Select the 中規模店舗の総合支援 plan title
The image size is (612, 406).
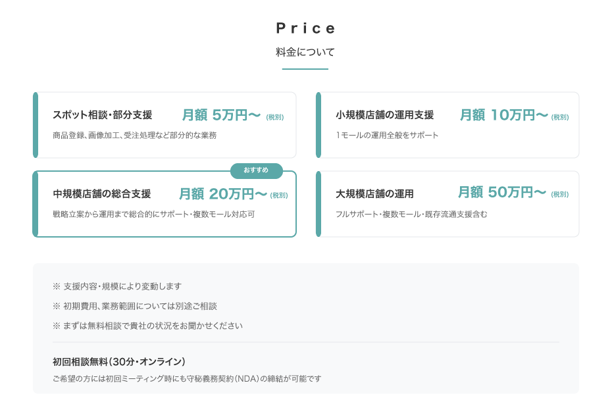point(101,194)
